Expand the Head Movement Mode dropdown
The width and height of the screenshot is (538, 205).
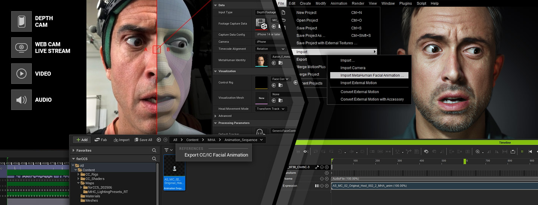coord(271,109)
